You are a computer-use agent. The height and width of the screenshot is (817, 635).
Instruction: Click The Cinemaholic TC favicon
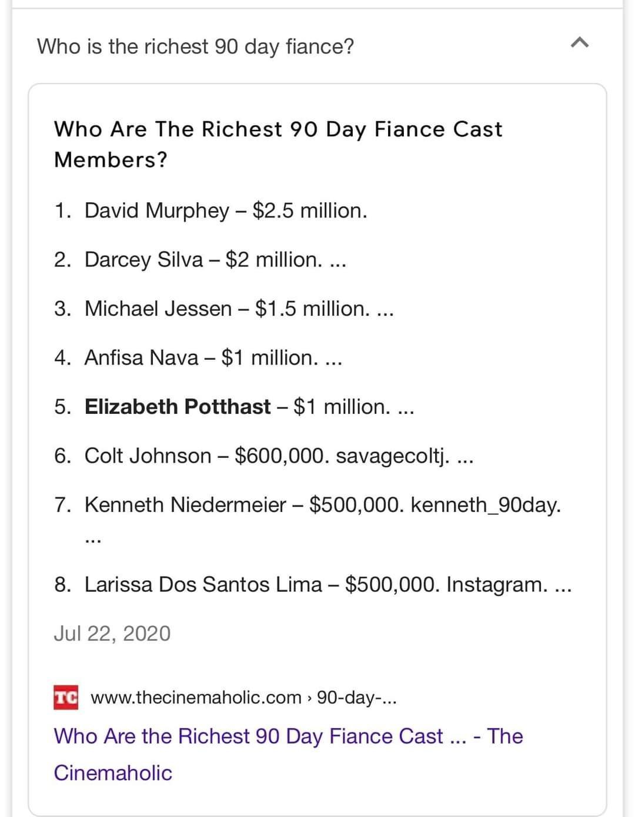pyautogui.click(x=66, y=698)
